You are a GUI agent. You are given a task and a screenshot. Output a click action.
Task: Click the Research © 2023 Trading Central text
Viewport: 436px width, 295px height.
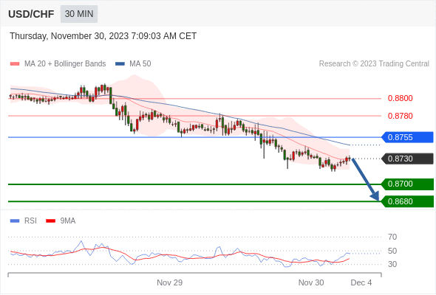[x=374, y=64]
